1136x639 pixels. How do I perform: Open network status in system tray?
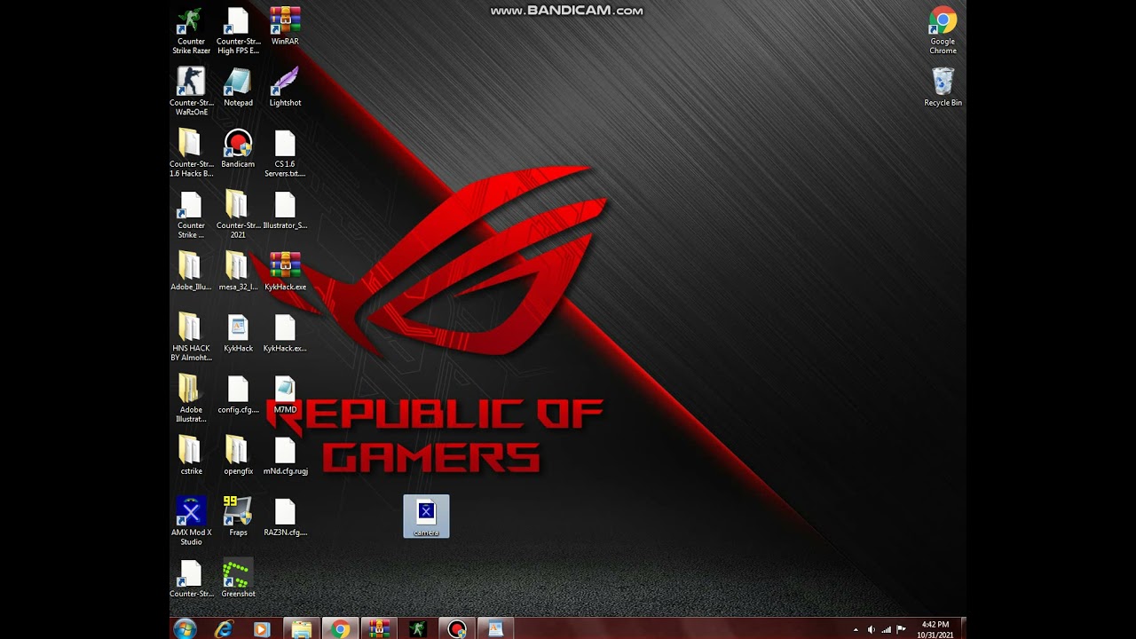point(886,630)
